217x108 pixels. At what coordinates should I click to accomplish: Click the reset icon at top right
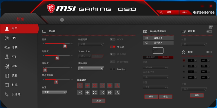pyautogui.click(x=210, y=27)
